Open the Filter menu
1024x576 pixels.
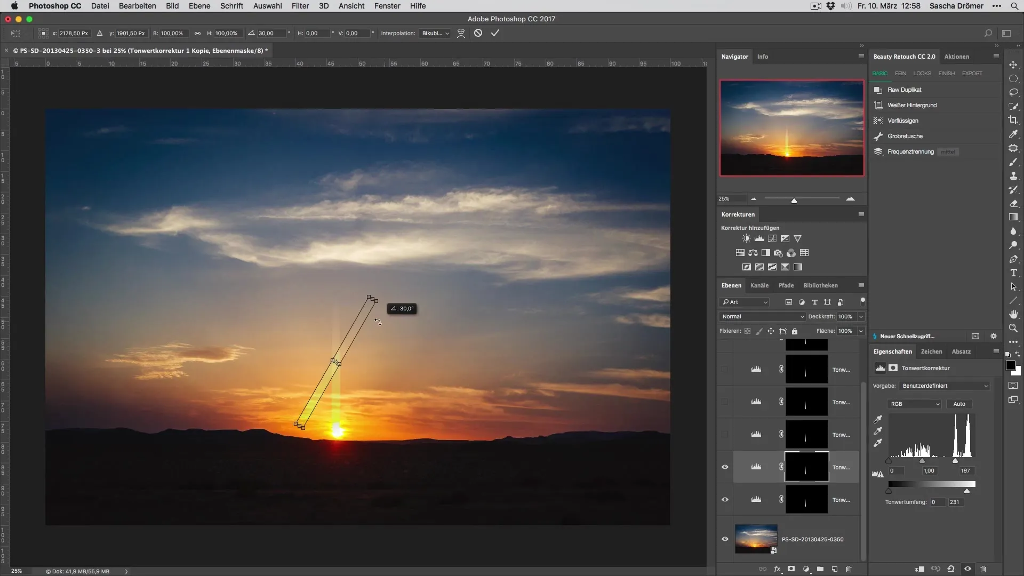[x=300, y=6]
